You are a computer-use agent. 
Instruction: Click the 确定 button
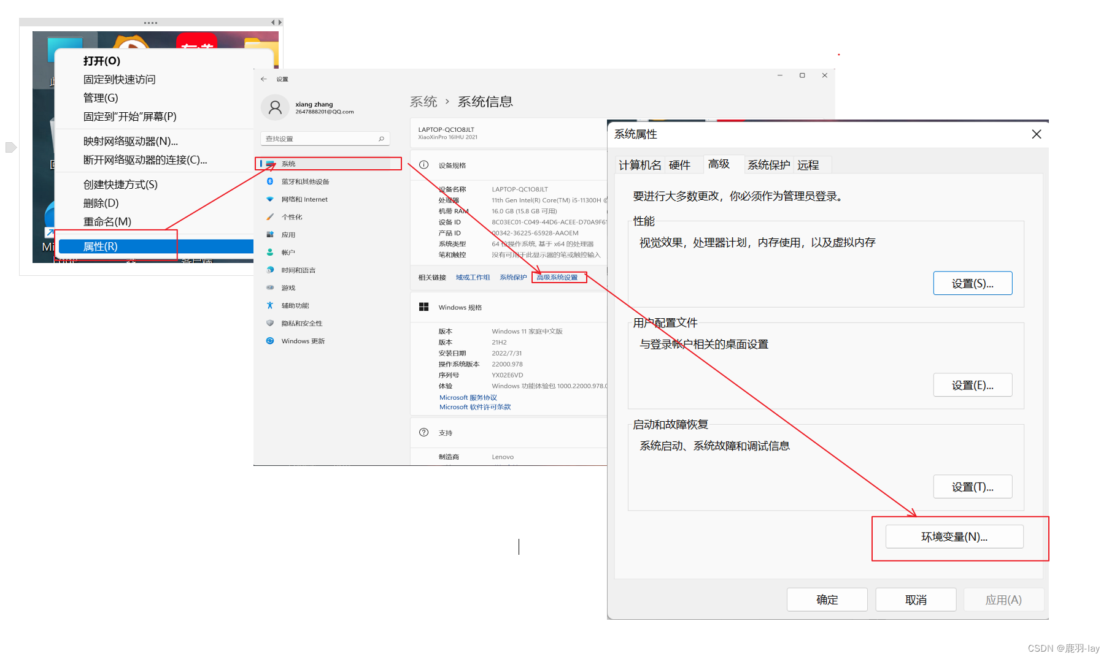827,600
